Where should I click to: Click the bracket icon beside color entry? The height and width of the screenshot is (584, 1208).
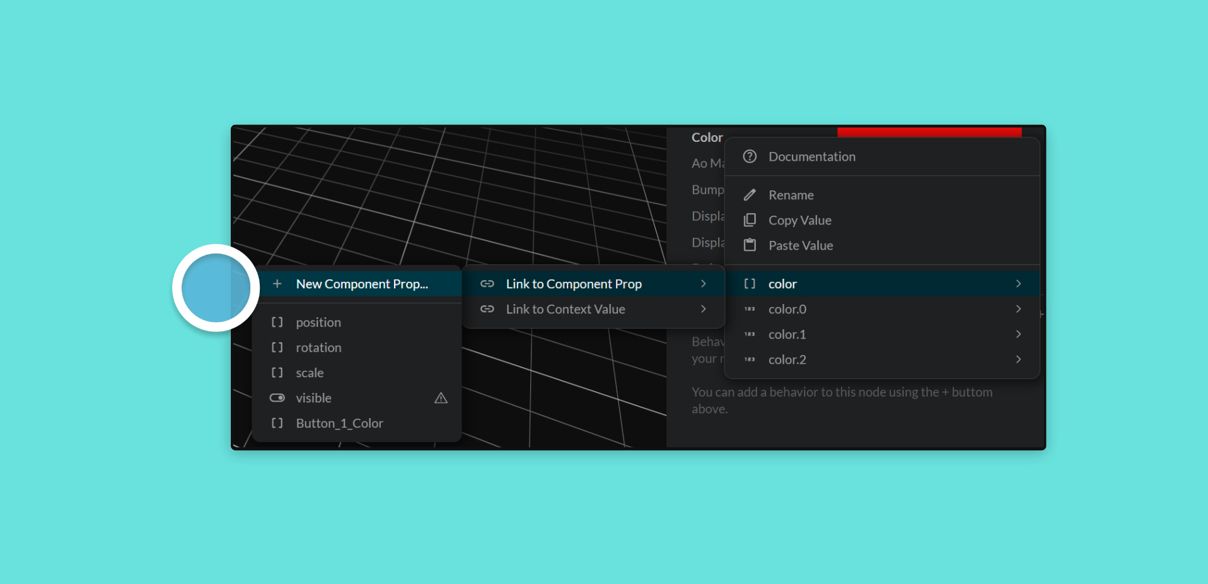(x=750, y=284)
